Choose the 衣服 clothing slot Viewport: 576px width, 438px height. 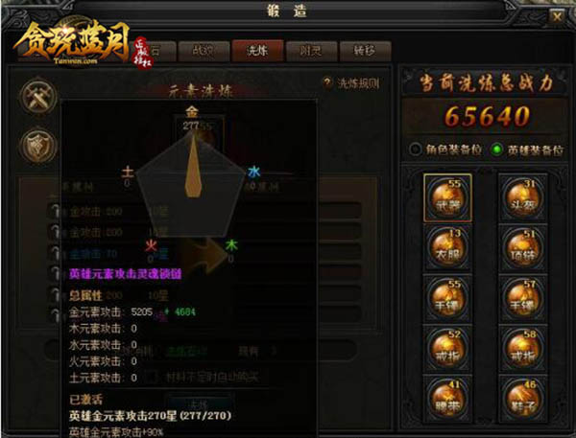point(447,248)
